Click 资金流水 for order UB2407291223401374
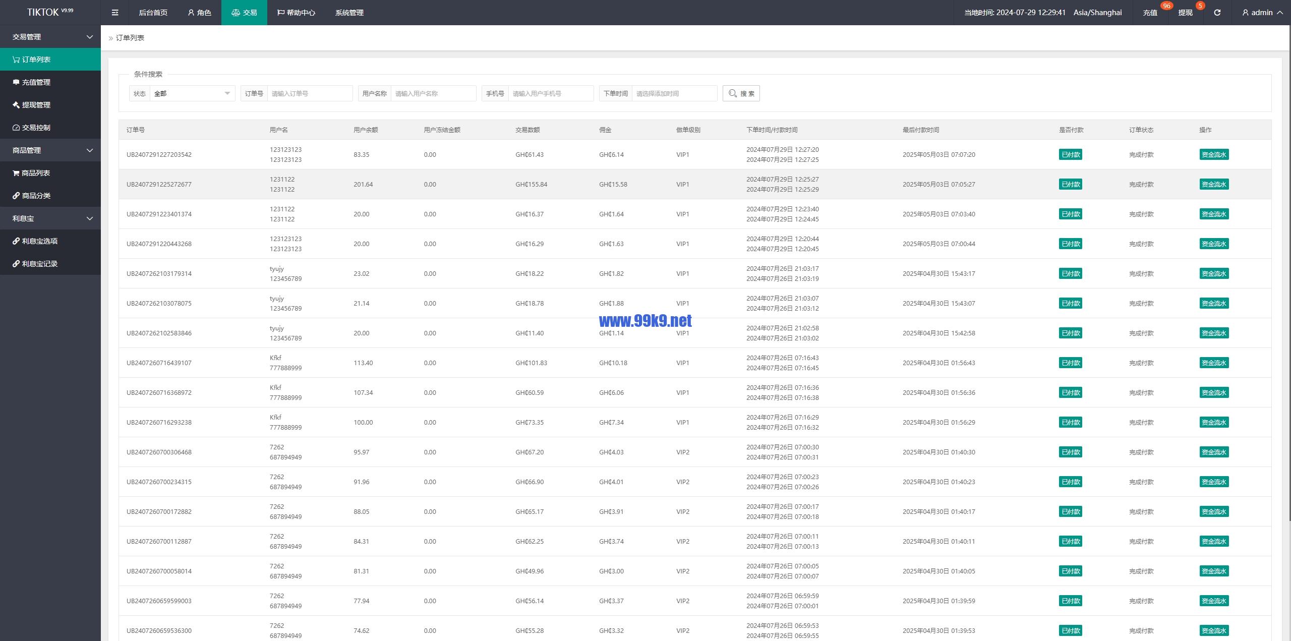The height and width of the screenshot is (641, 1291). (x=1214, y=214)
